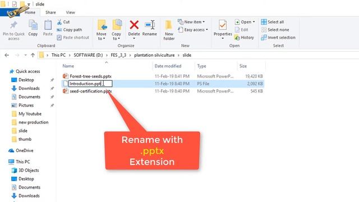The image size is (359, 202).
Task: Click Copy path in ribbon
Action: click(70, 30)
